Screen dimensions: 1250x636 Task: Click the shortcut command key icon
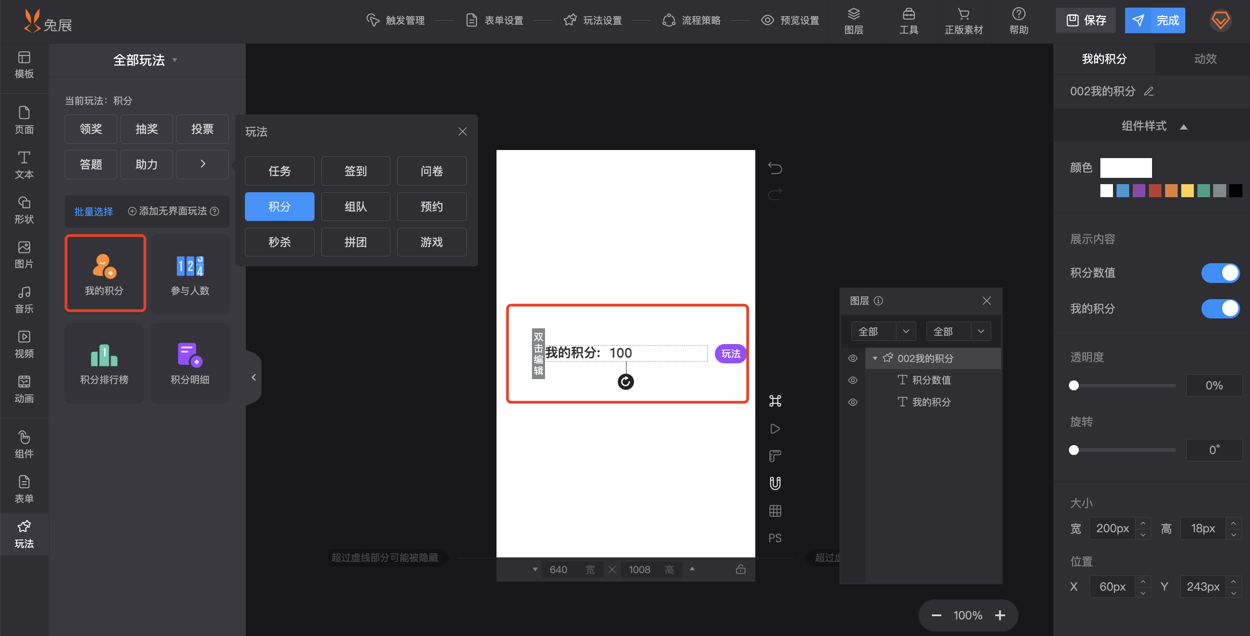click(x=775, y=401)
